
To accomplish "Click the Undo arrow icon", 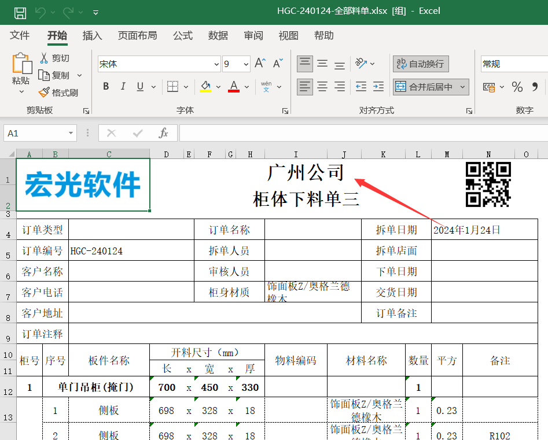I will [41, 13].
